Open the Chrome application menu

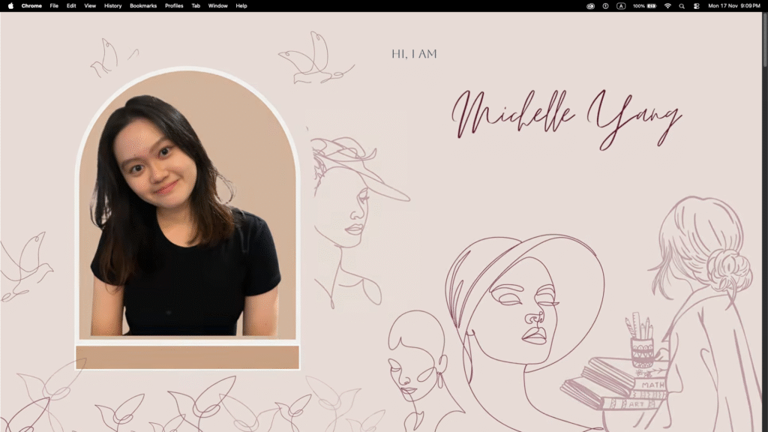click(x=31, y=5)
